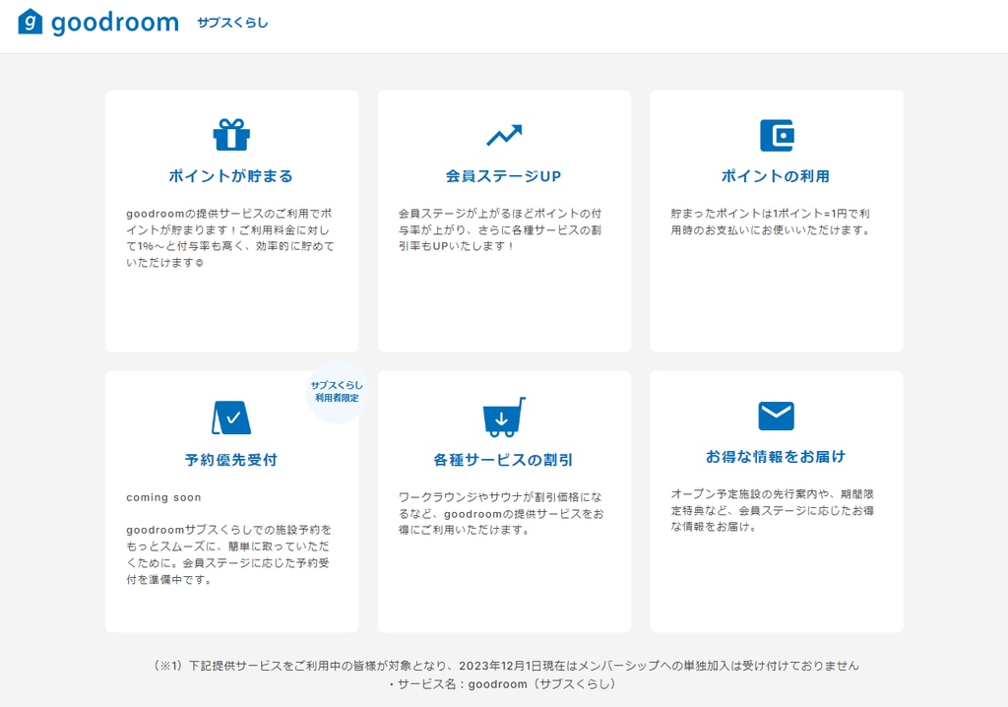The width and height of the screenshot is (1008, 707).
Task: Click the coming soon label text
Action: [x=163, y=498]
